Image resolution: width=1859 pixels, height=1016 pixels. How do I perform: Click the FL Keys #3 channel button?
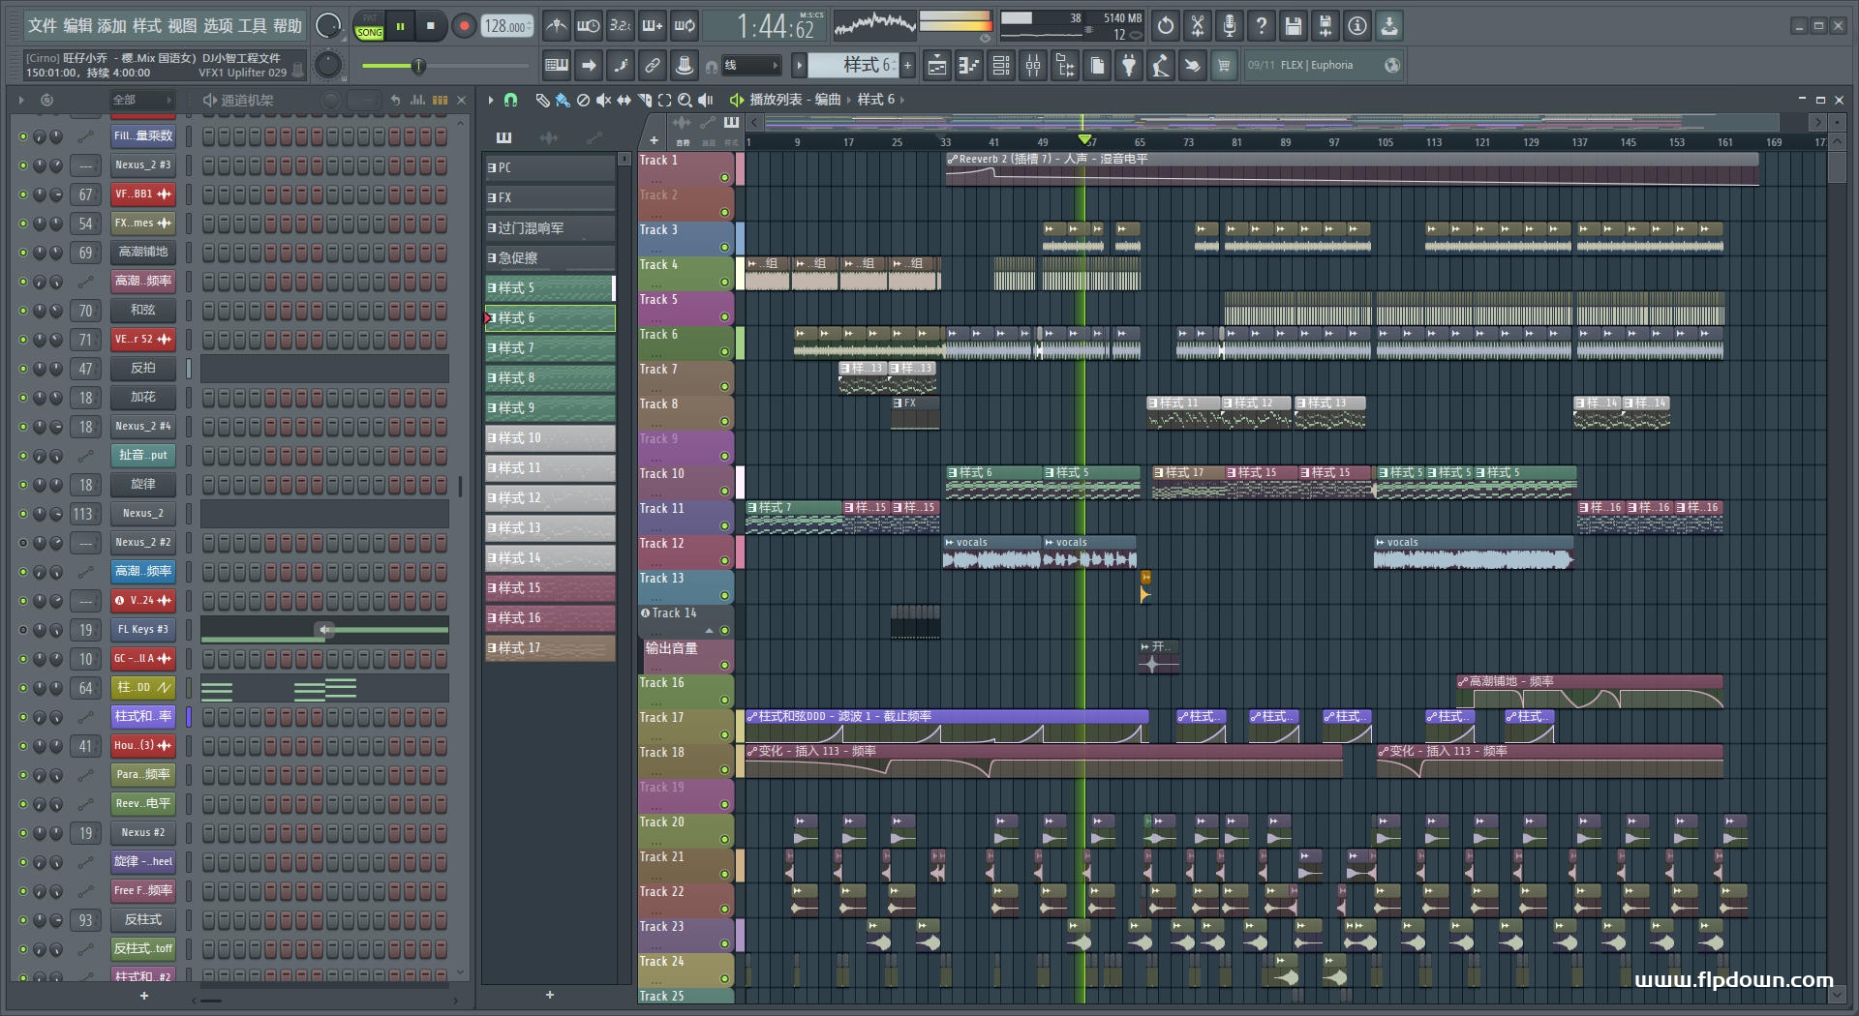click(x=142, y=630)
